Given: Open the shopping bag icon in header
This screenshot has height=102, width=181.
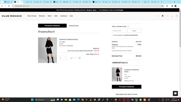Looking at the screenshot, I should [176, 16].
